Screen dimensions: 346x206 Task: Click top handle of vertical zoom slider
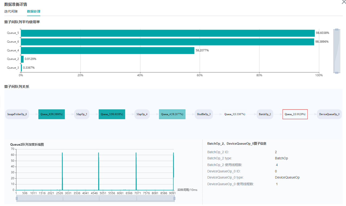coord(337,29)
